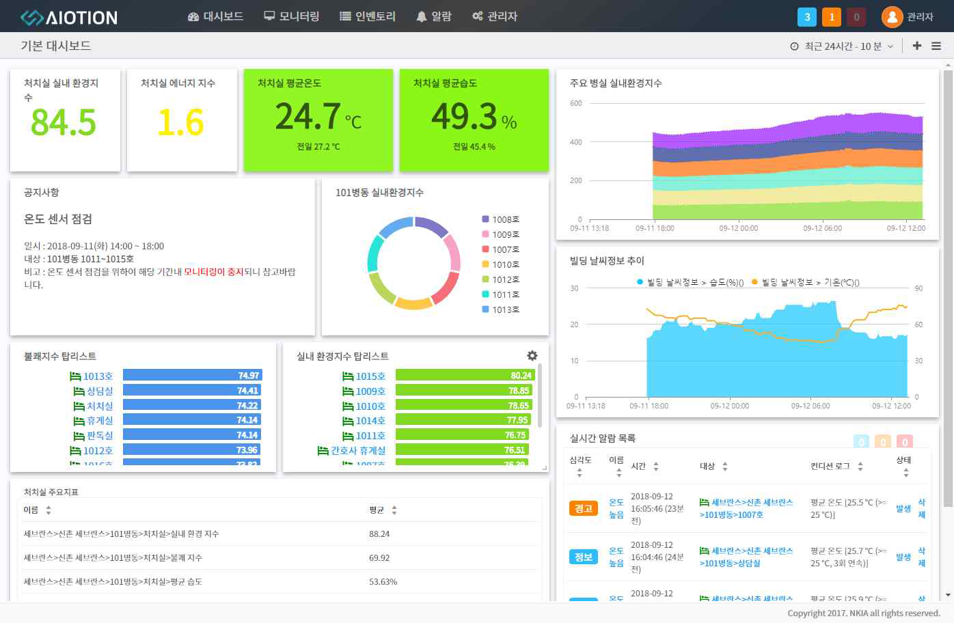Open 1014호 link in 실내 환경지수 탑리스트

pyautogui.click(x=370, y=421)
